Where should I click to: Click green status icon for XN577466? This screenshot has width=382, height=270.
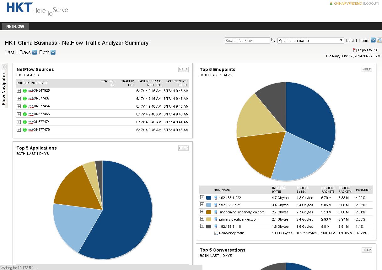(25, 114)
